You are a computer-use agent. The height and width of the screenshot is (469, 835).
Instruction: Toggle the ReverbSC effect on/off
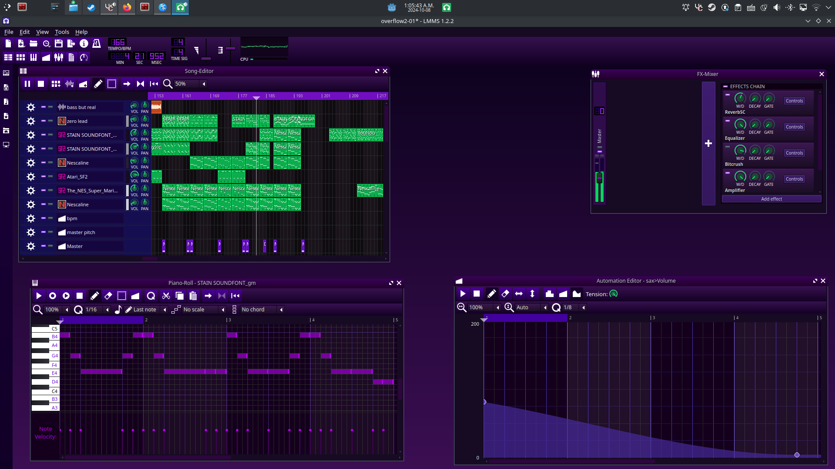click(x=727, y=94)
